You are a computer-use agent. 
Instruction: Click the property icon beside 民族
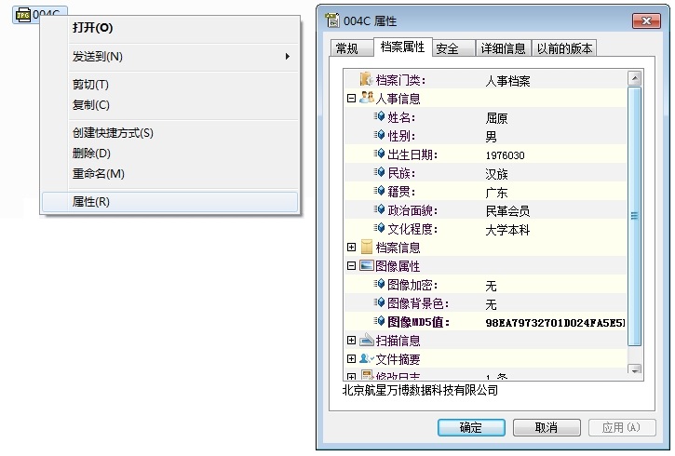[379, 172]
